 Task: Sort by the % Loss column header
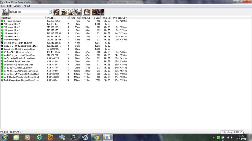[x=97, y=18]
